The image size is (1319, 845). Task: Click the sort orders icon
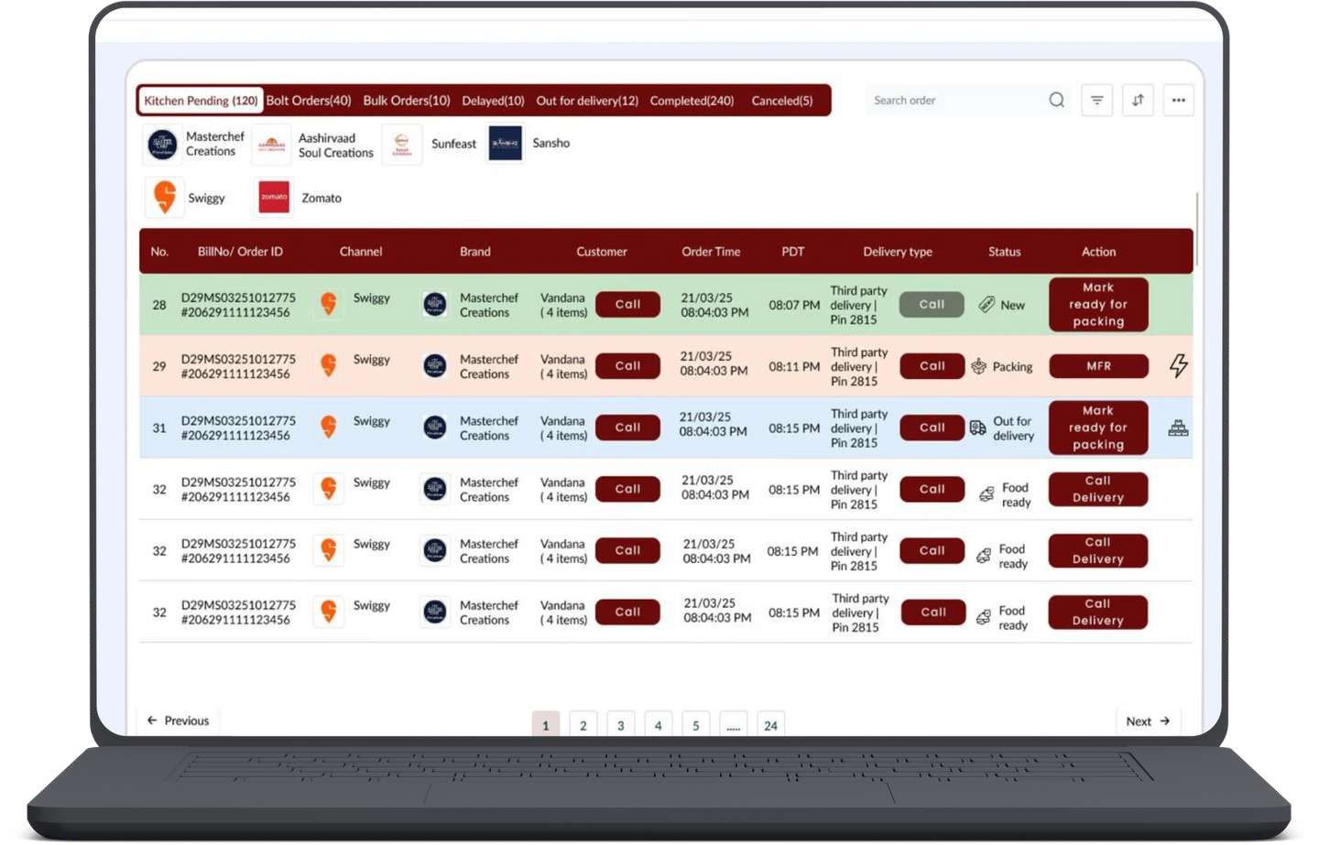tap(1138, 100)
